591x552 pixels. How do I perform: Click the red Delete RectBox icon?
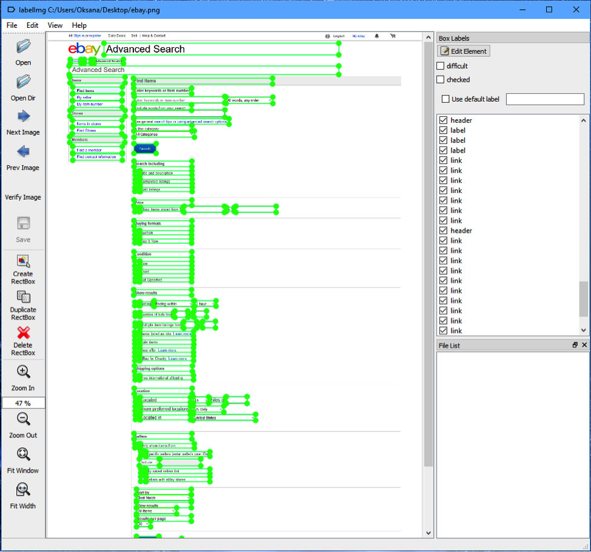[23, 333]
